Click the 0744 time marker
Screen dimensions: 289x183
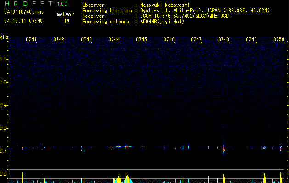click(x=114, y=39)
